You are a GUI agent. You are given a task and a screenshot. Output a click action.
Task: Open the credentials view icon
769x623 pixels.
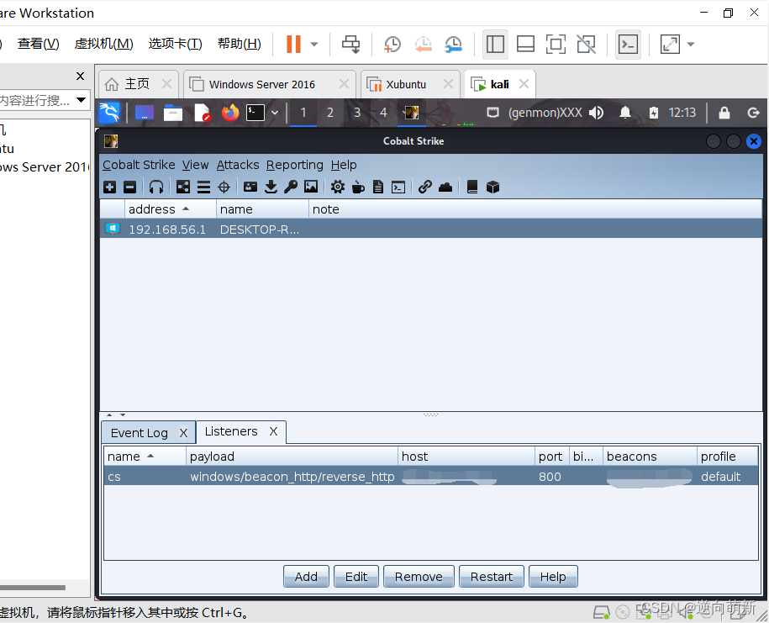pos(250,187)
